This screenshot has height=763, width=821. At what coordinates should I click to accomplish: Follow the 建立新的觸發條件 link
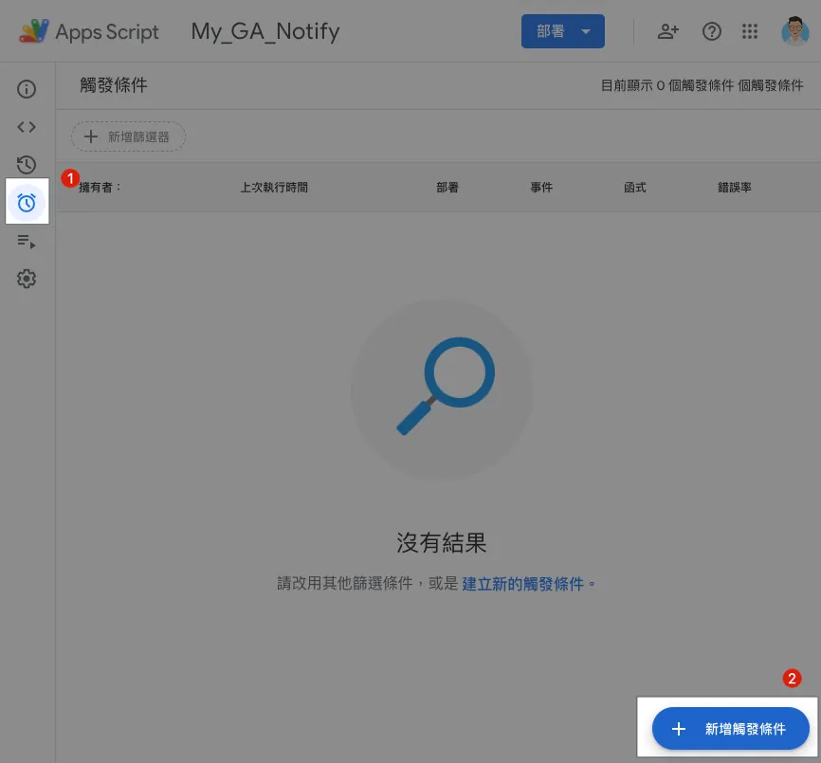click(522, 584)
